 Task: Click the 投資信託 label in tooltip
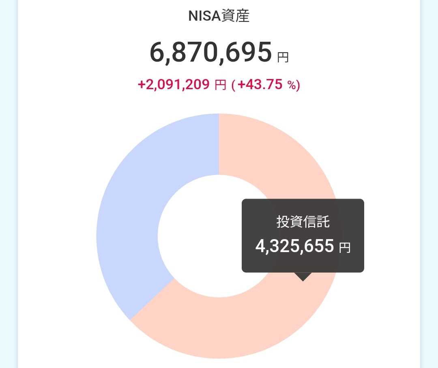coord(303,222)
